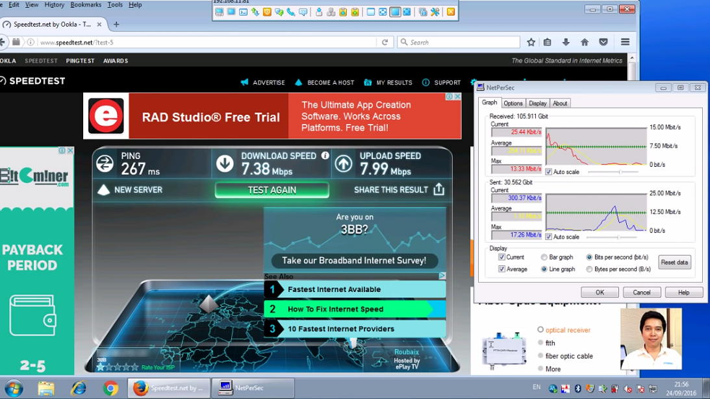The width and height of the screenshot is (710, 399).
Task: Open the MY RESULTS link
Action: coord(394,82)
